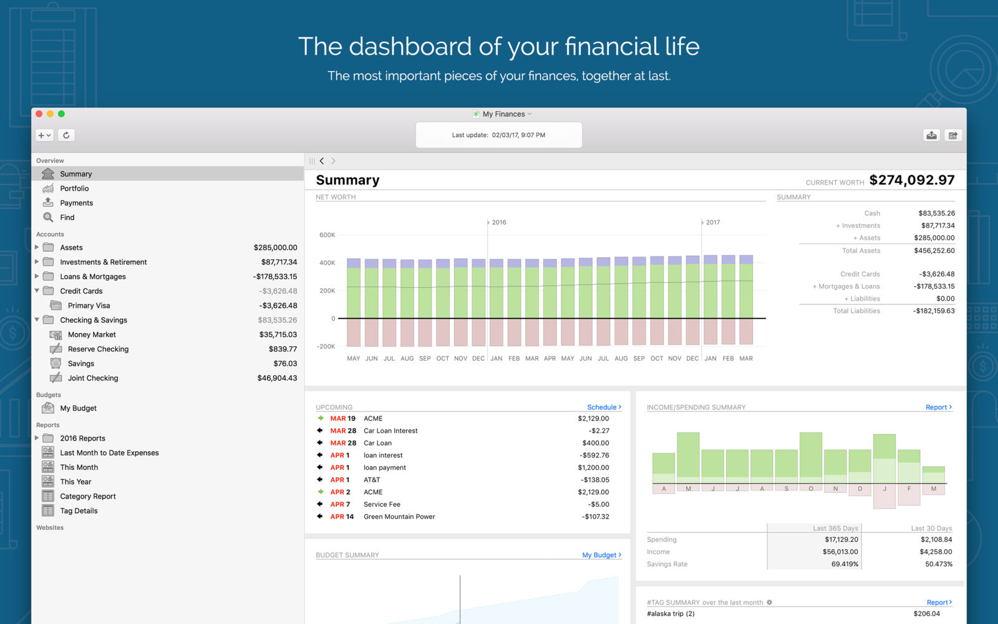This screenshot has height=624, width=998.
Task: Click the new transaction icon at far right
Action: point(953,135)
